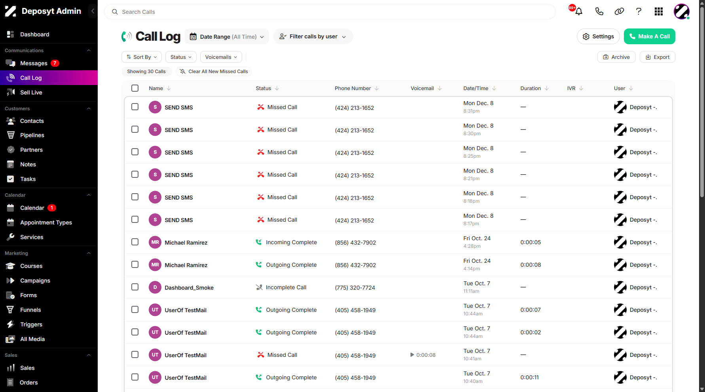
Task: Click the Voicemail column sort arrow
Action: tap(440, 88)
